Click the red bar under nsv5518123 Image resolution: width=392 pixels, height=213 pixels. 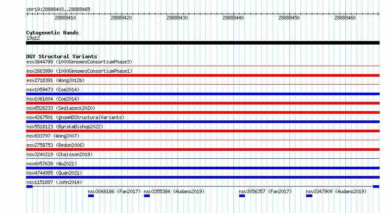click(203, 131)
